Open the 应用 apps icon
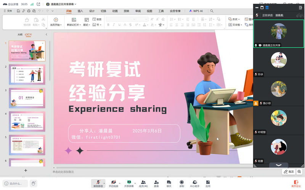 click(208, 183)
